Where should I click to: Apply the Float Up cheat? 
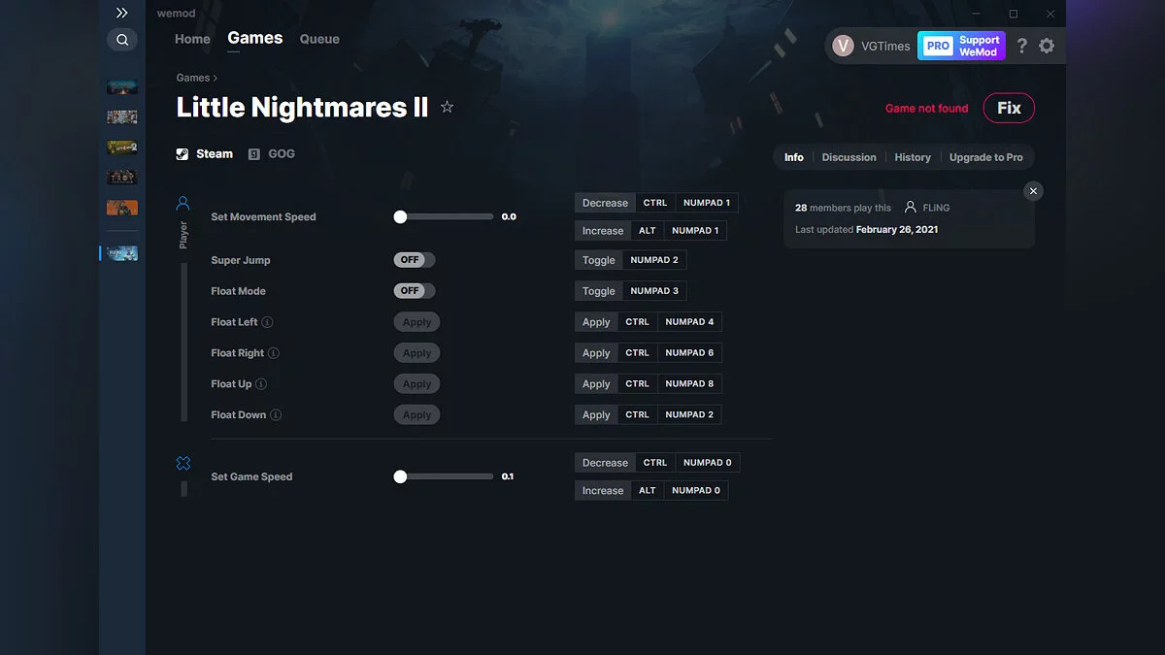(x=416, y=383)
